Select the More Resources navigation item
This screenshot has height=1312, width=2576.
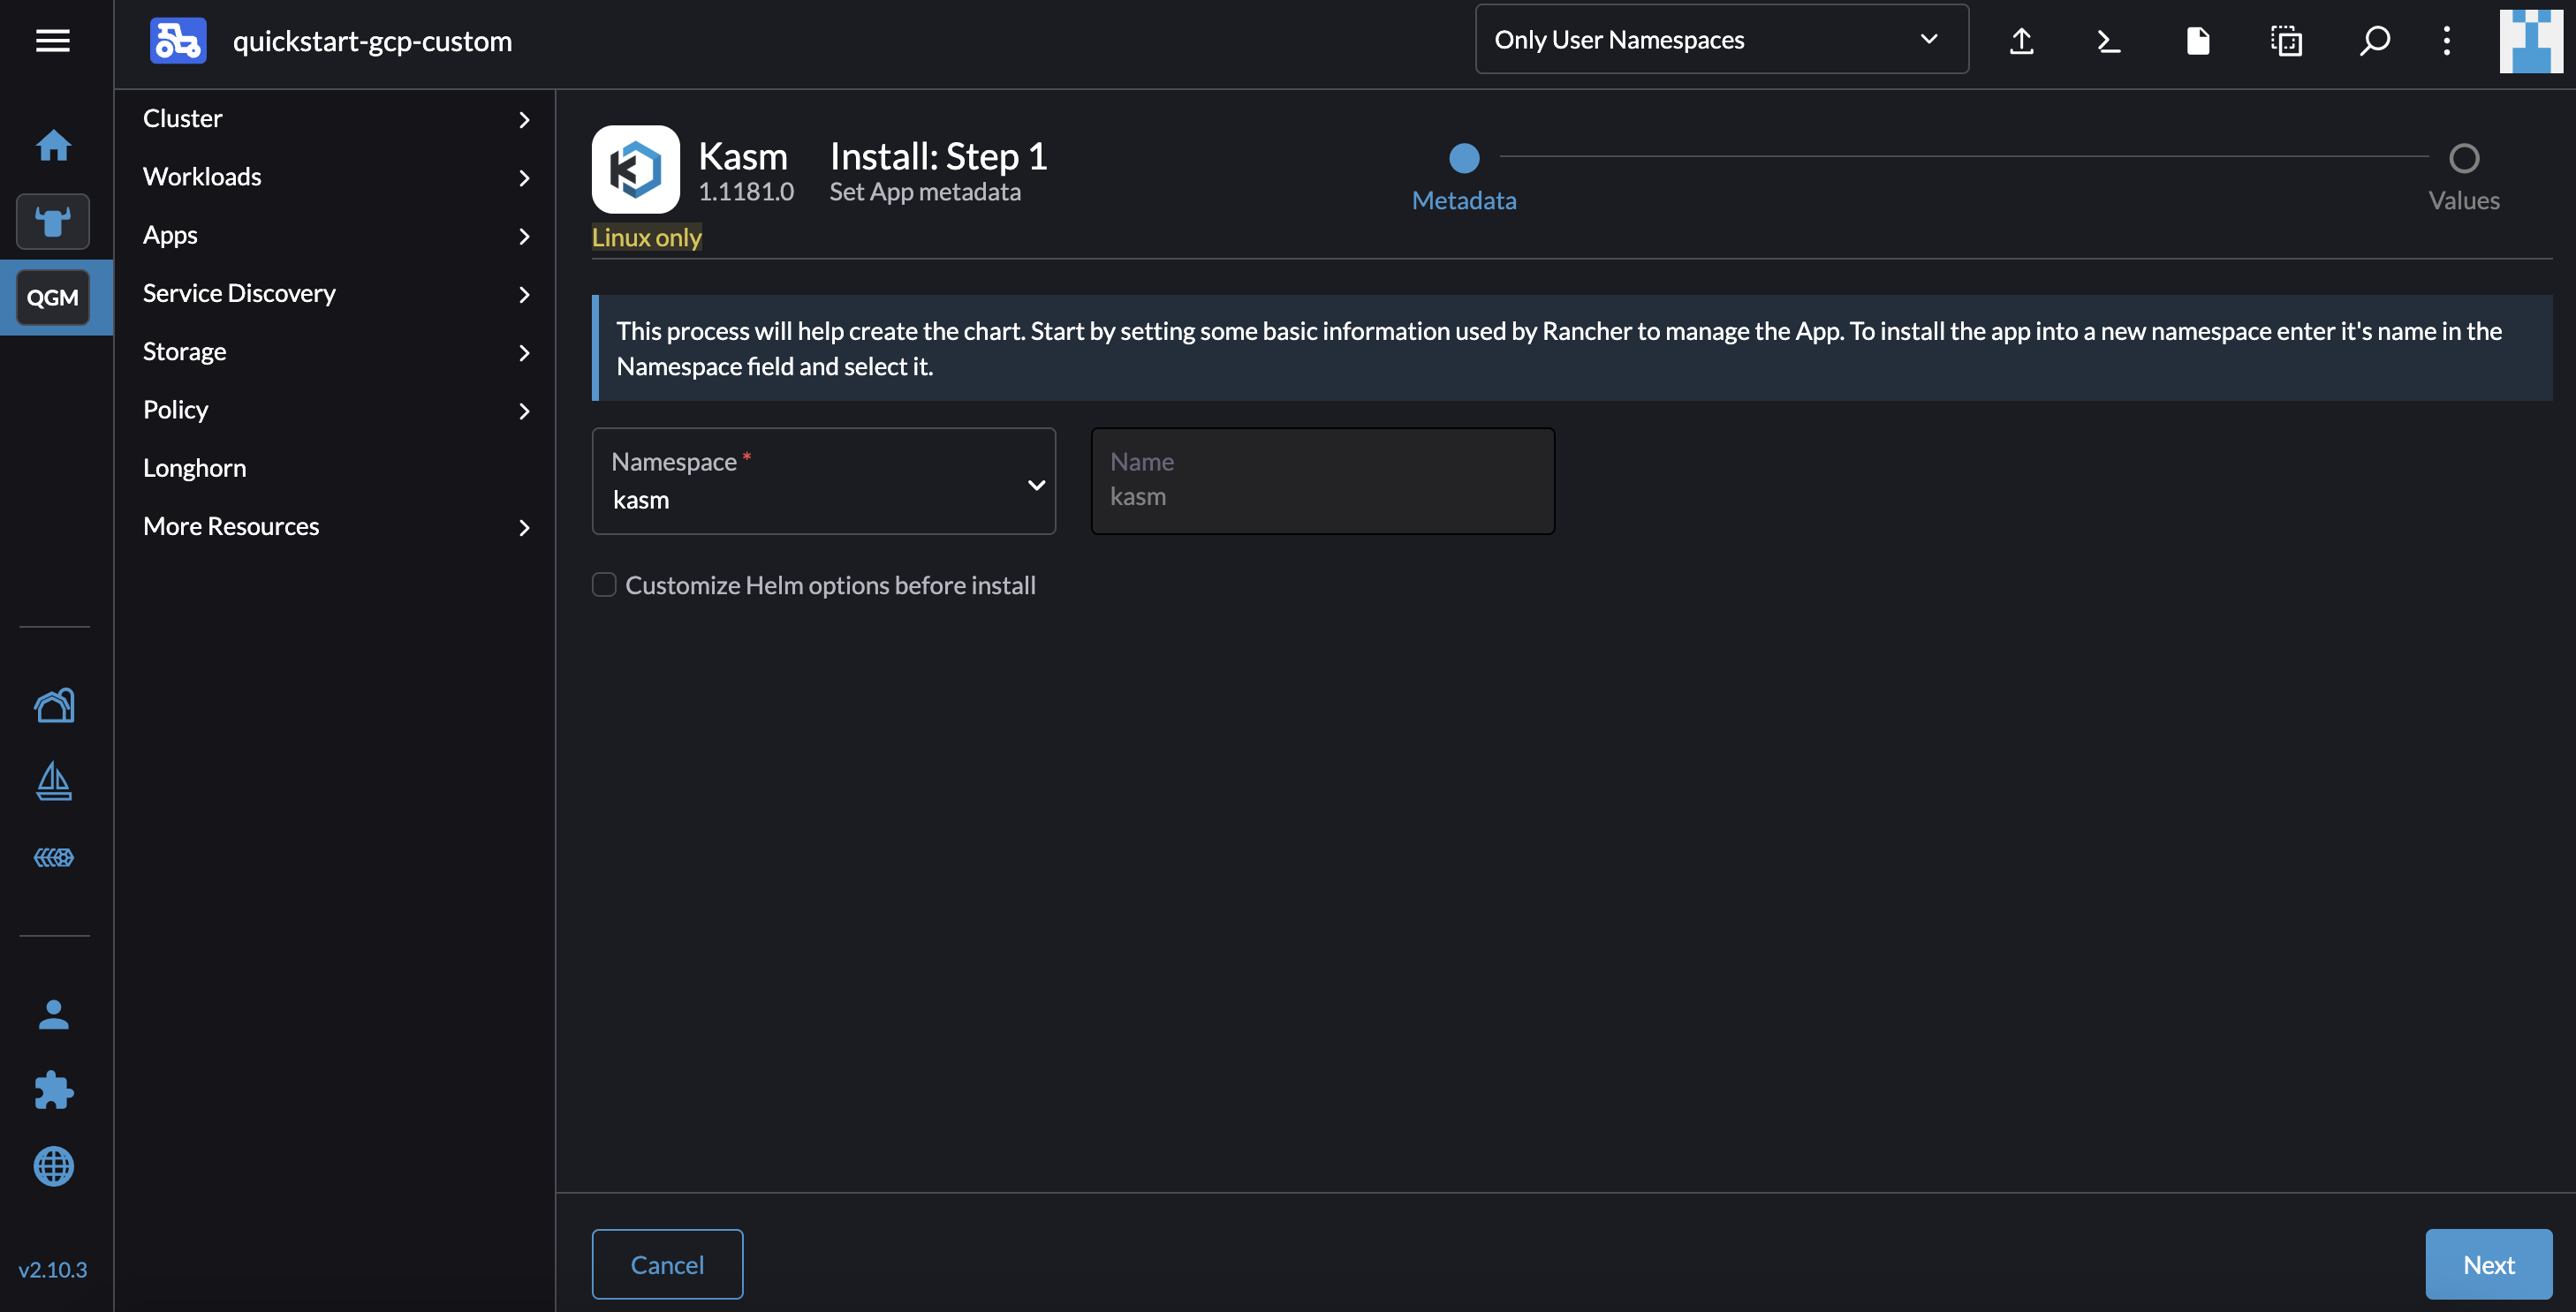(231, 526)
